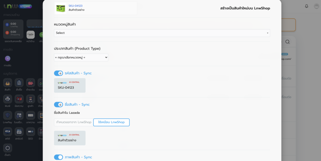Click the product thumbnail image
Screen dimensions: 321x161
click(x=61, y=8)
